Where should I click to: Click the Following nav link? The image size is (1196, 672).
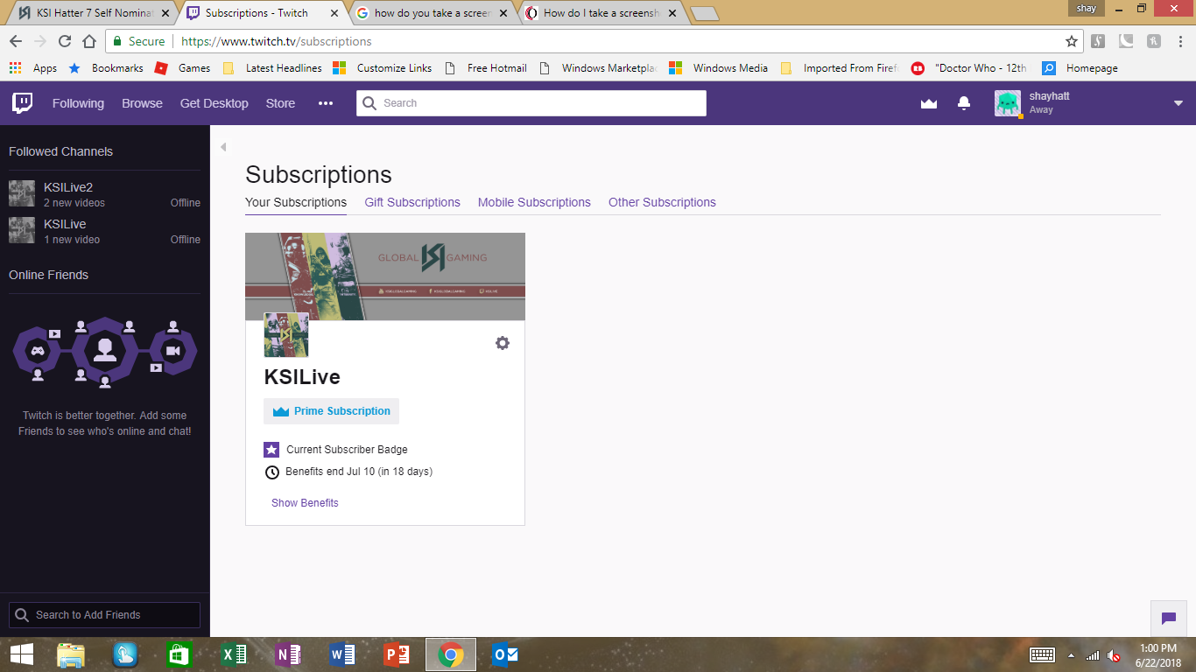pyautogui.click(x=78, y=103)
